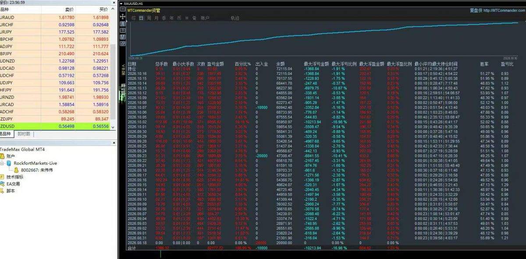Open the XAUUSD,H1 chart dropdown triangle
526x259 pixels.
point(121,4)
